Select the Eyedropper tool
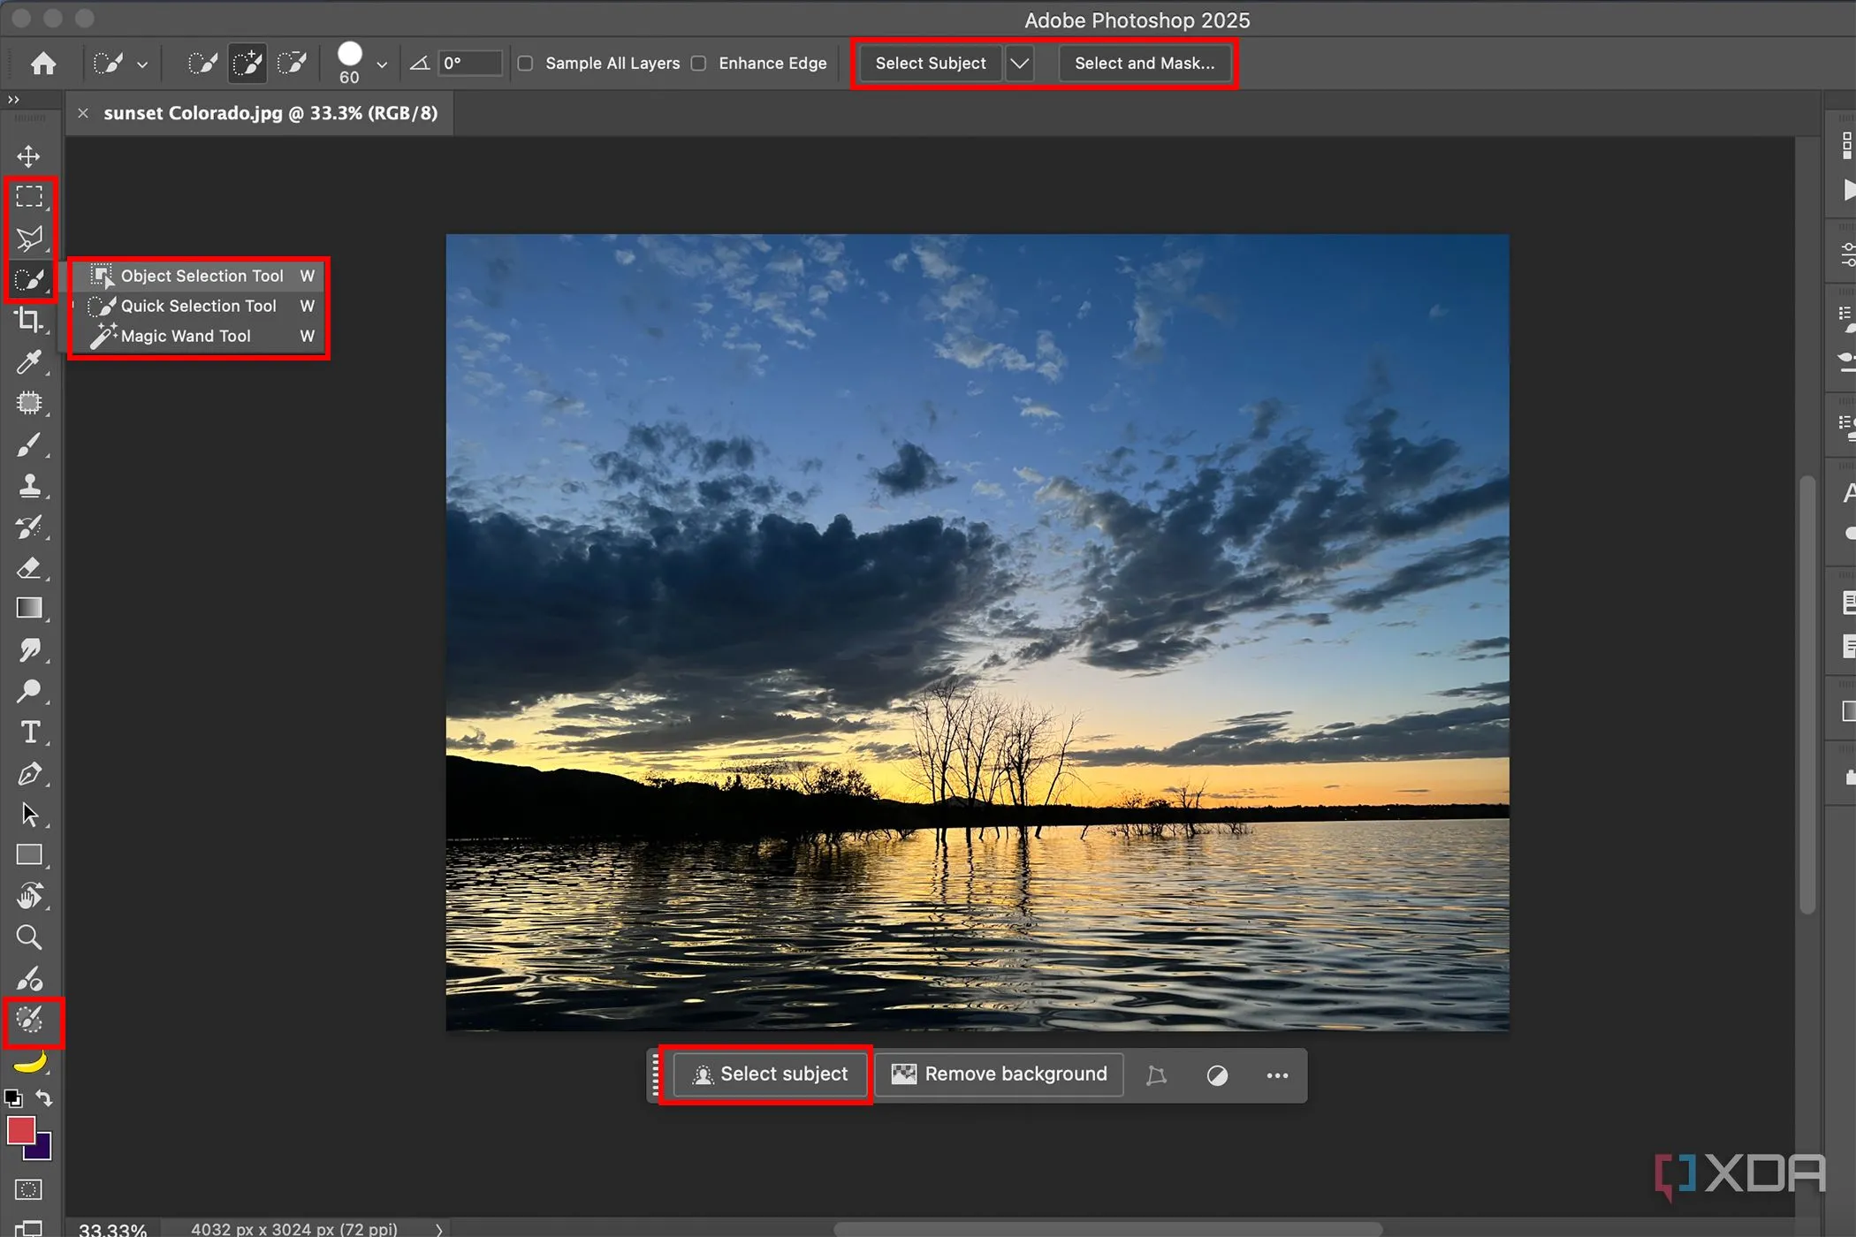Viewport: 1856px width, 1237px height. (29, 361)
